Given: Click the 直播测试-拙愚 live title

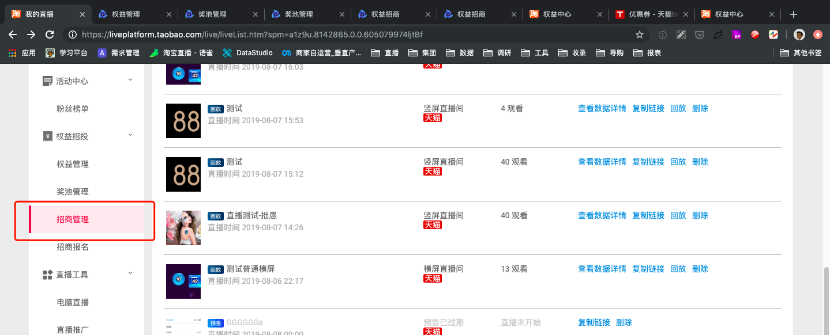Looking at the screenshot, I should [x=251, y=215].
